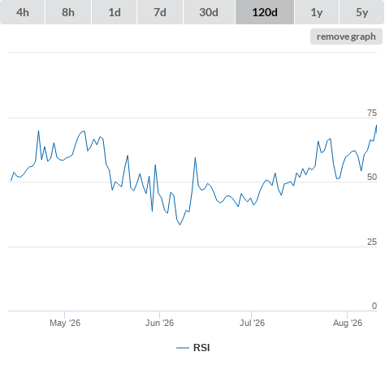385x369 pixels.
Task: Click the 75 level axis label
Action: [372, 113]
